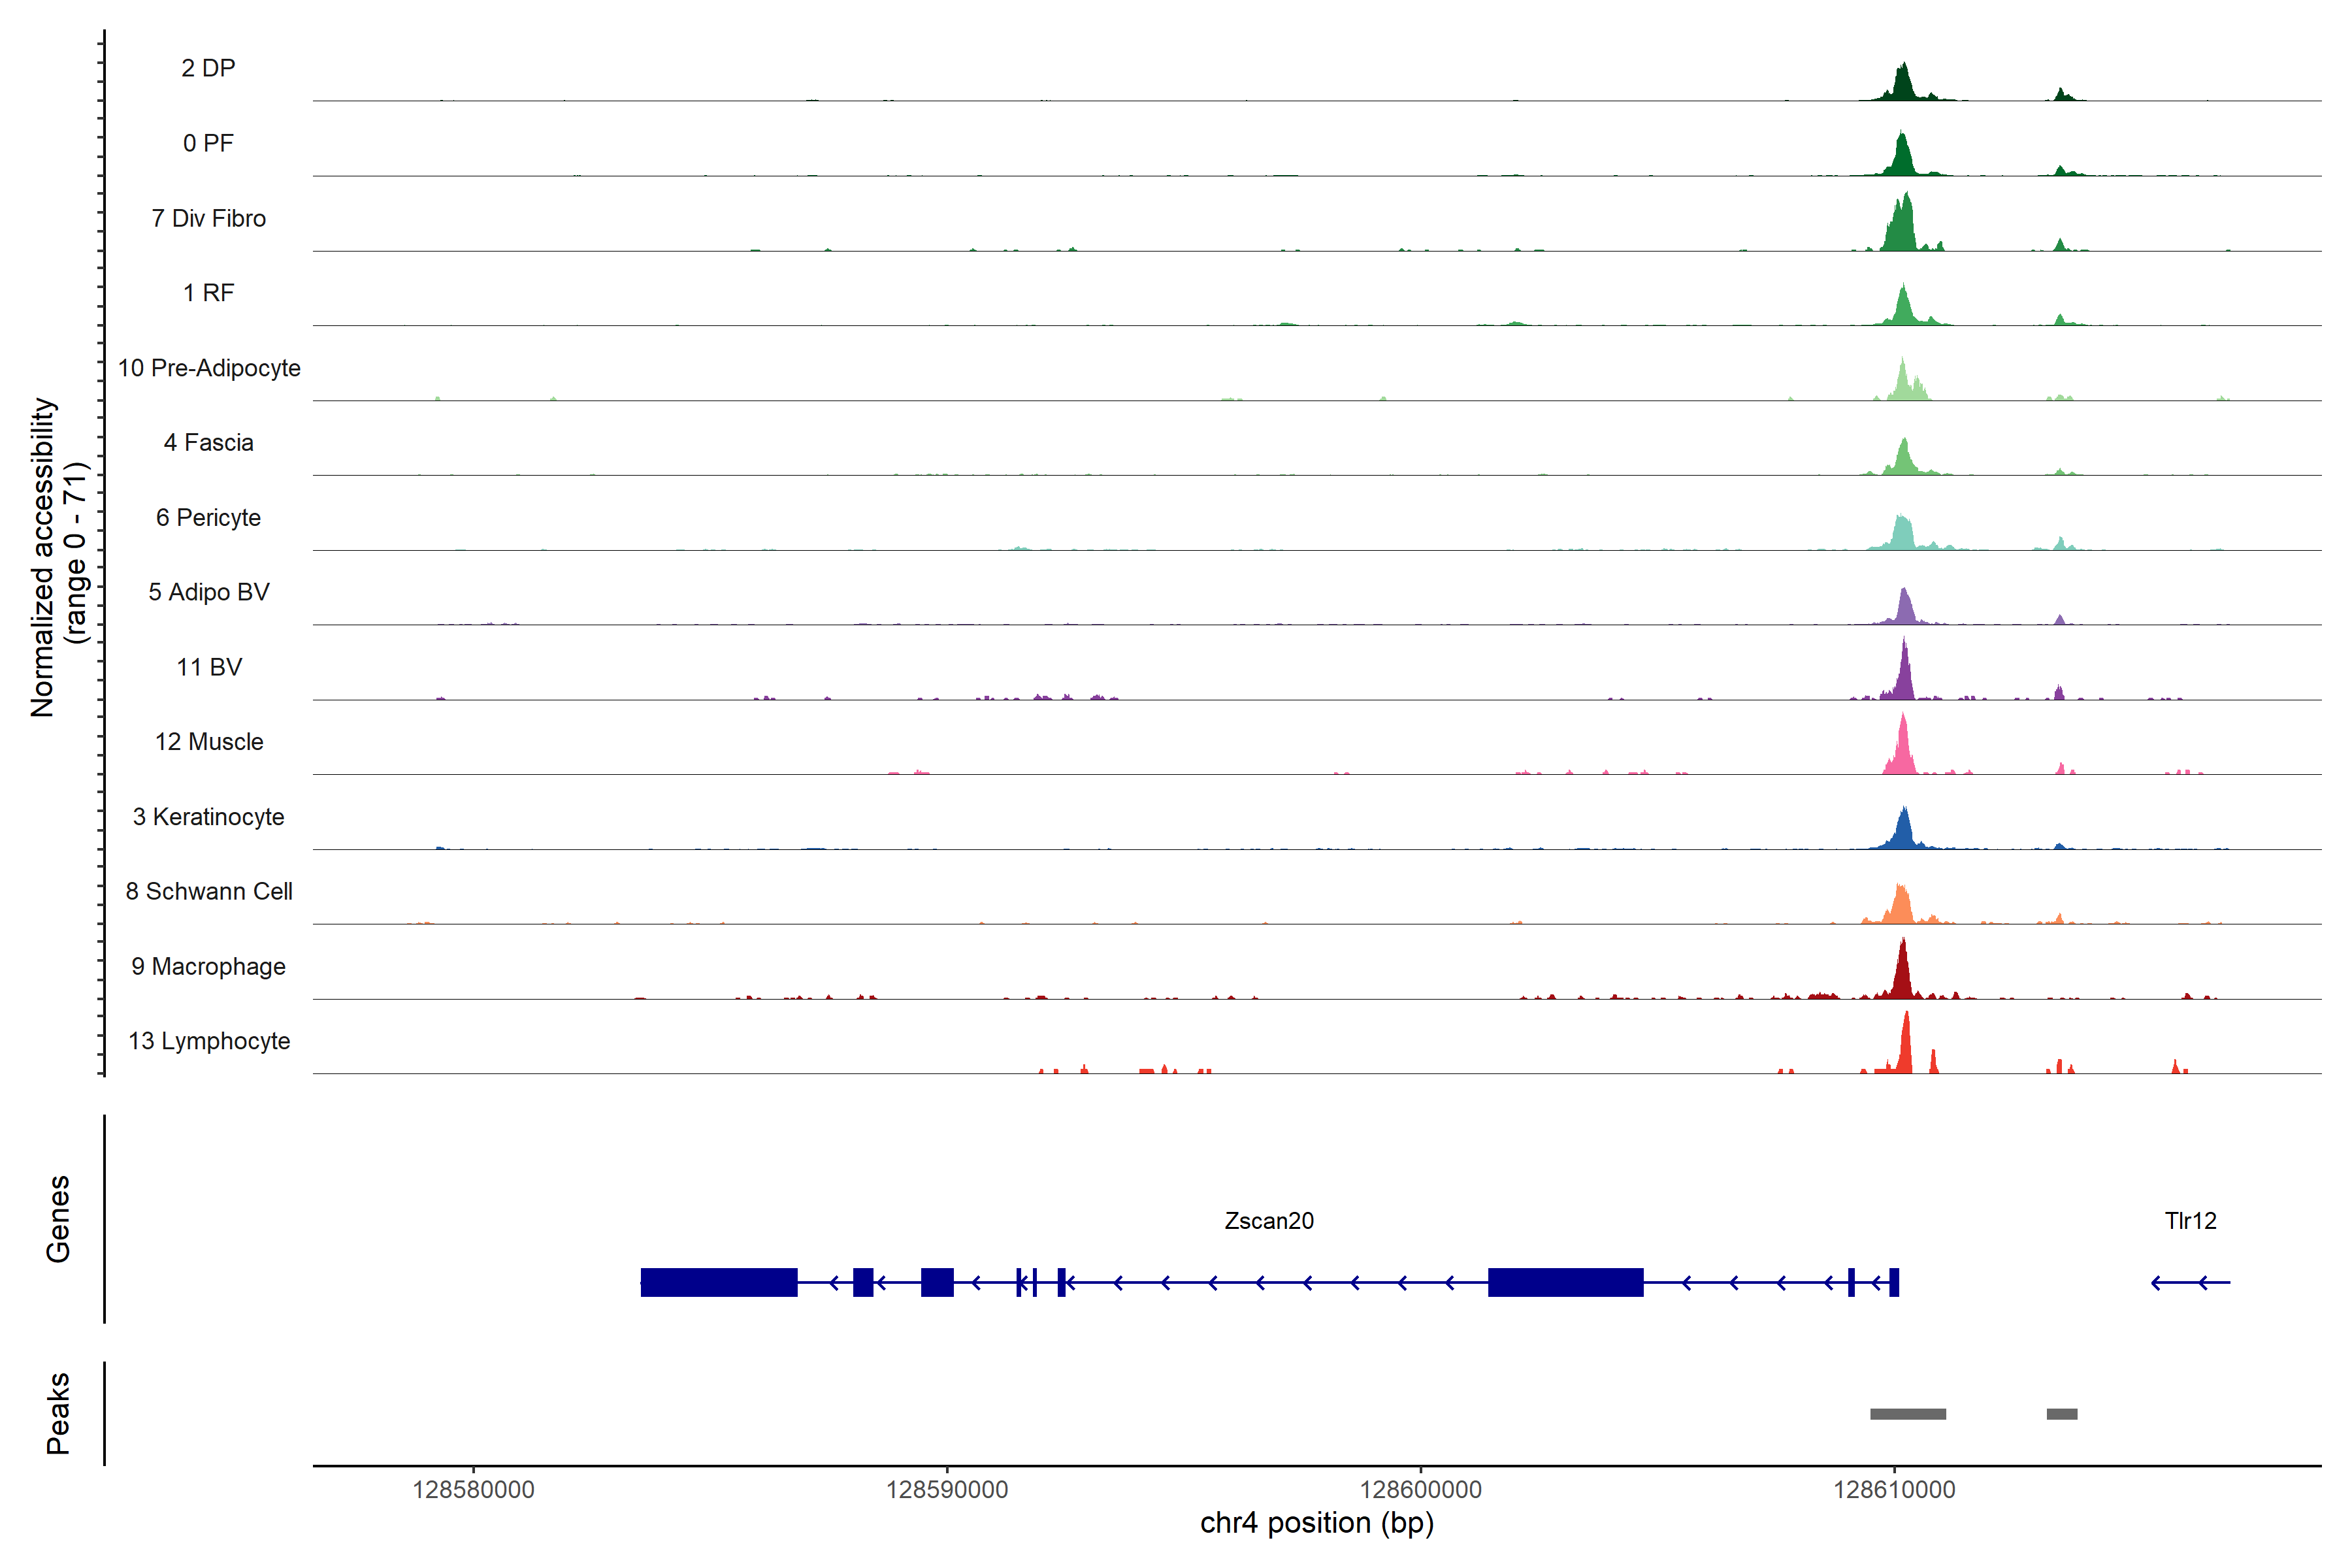The width and height of the screenshot is (2352, 1568).
Task: Select the 10 Pre-Adipocyte track label
Action: pos(208,368)
